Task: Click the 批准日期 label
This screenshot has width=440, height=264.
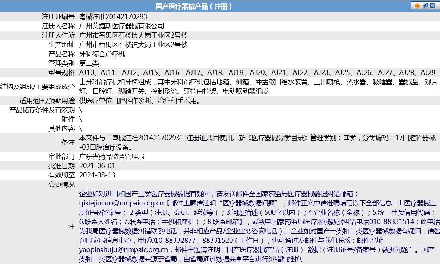Action: pyautogui.click(x=61, y=166)
